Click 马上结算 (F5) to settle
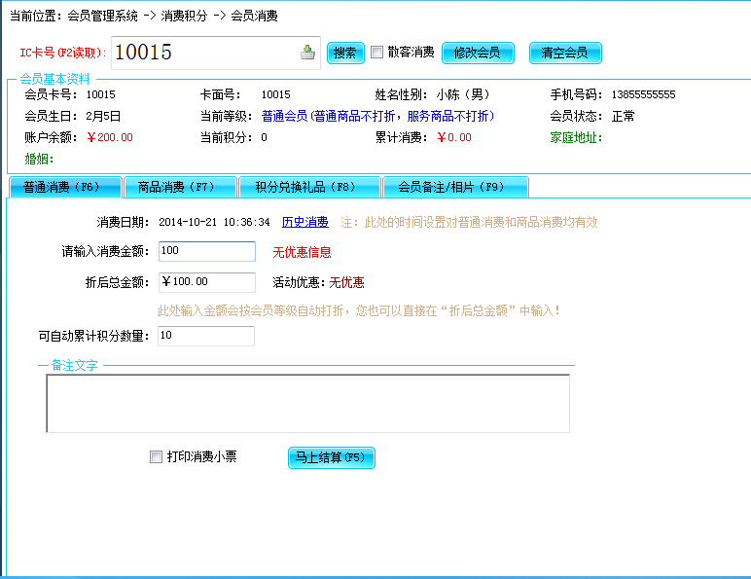 click(x=331, y=456)
